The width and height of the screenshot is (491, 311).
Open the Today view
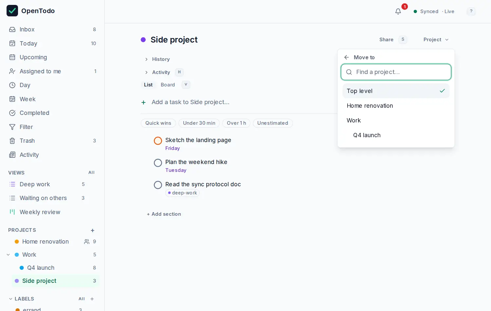coord(52,44)
